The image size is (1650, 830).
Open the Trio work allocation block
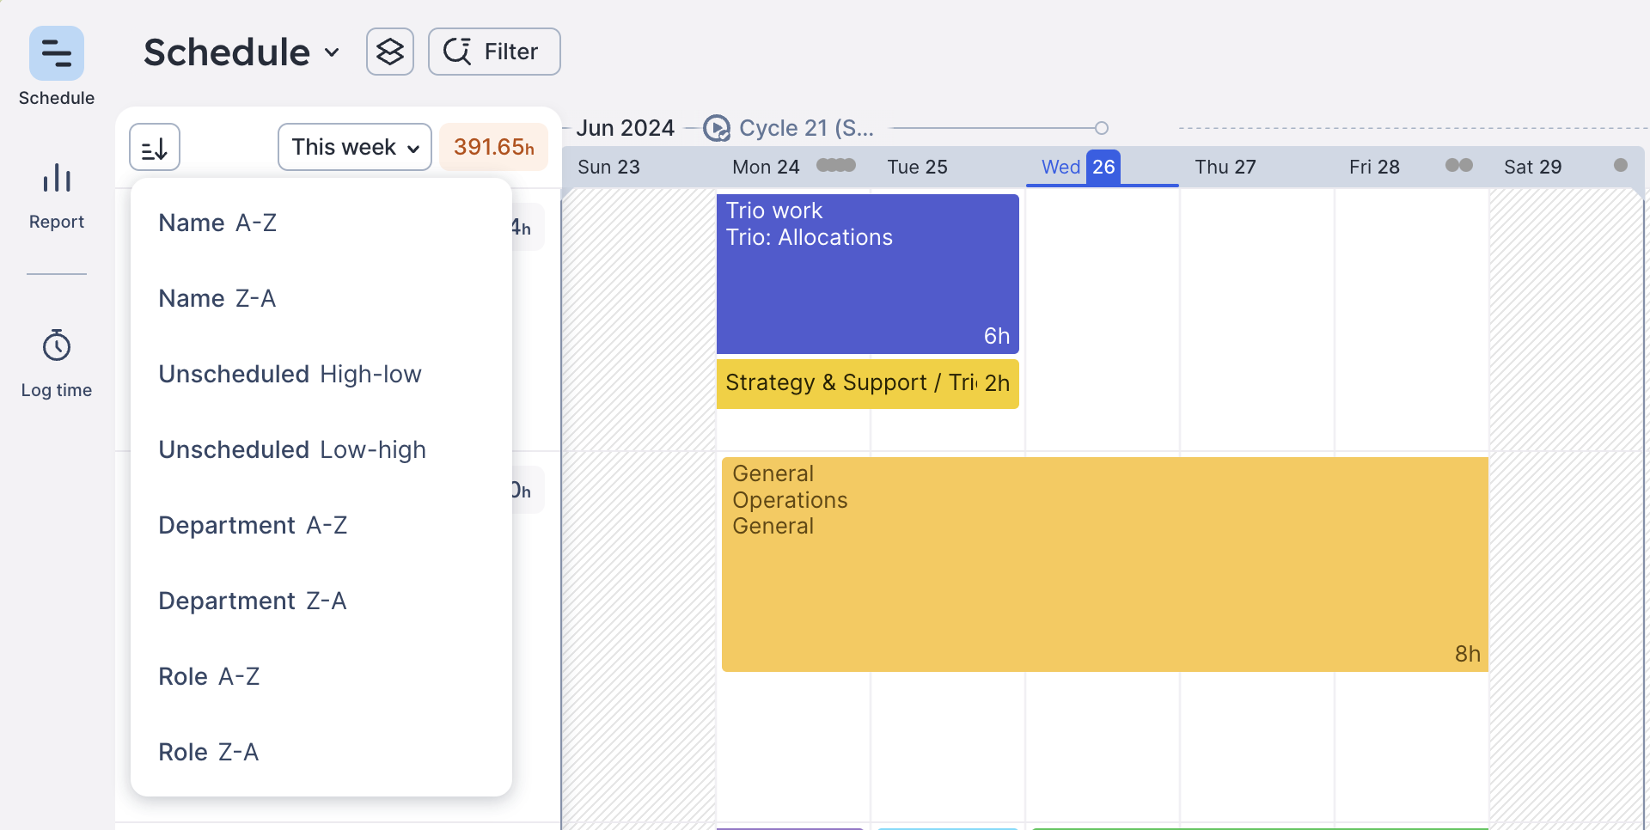pos(867,273)
